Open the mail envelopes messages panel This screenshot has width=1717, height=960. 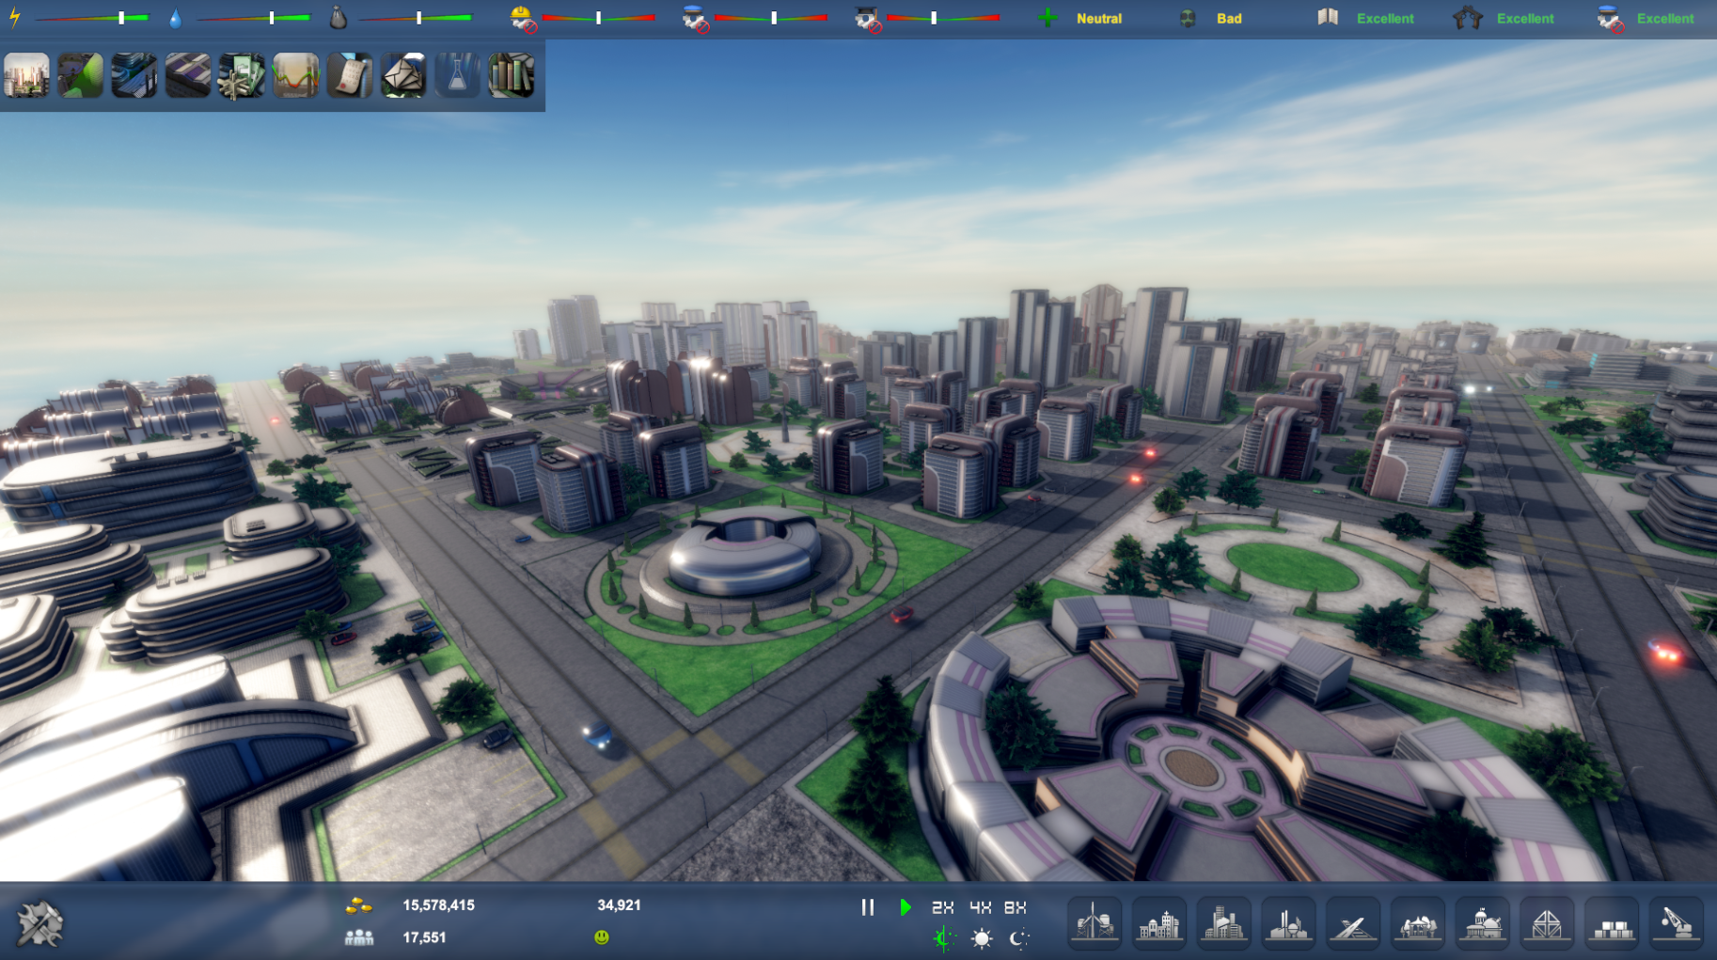point(403,76)
